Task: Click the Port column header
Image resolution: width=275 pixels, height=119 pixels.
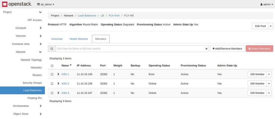Action: point(103,65)
